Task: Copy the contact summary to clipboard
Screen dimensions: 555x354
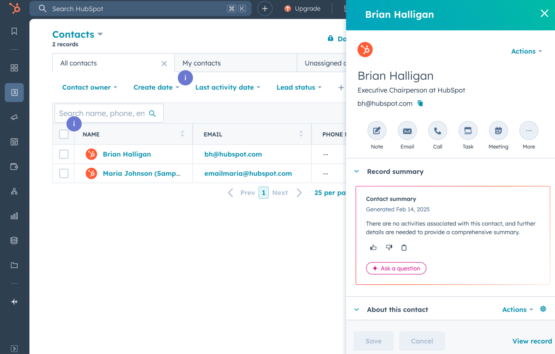Action: 404,247
